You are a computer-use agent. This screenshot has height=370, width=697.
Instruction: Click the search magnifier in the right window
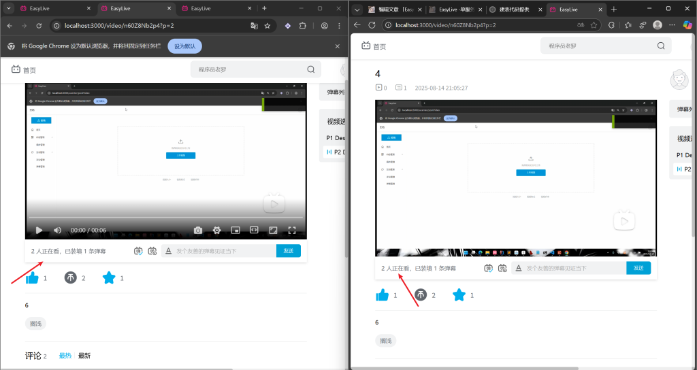[660, 46]
